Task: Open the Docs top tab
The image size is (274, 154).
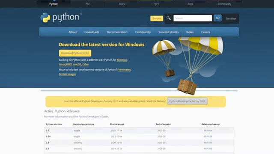Action: click(x=122, y=4)
